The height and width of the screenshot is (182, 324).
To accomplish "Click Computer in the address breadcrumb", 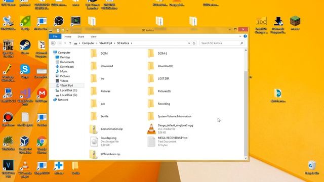I will coord(88,43).
